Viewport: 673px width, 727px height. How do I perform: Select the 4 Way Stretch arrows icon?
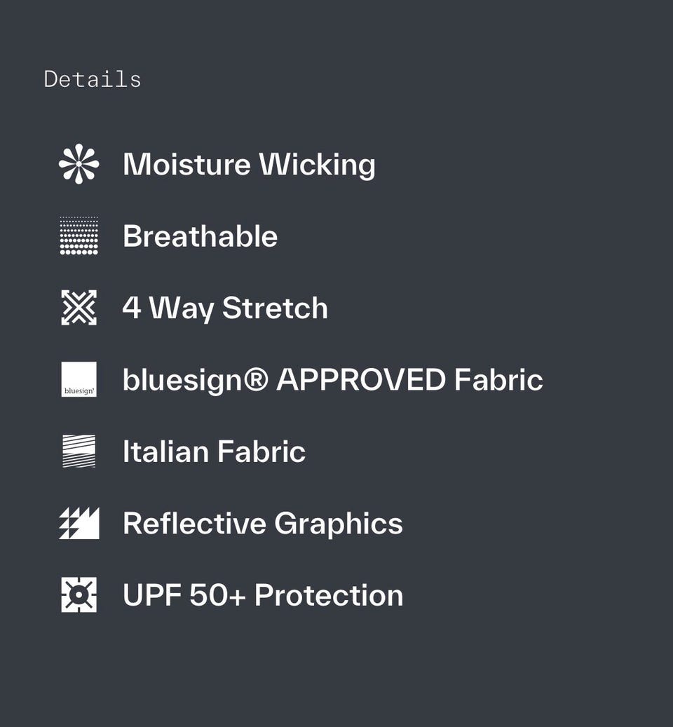pyautogui.click(x=79, y=308)
